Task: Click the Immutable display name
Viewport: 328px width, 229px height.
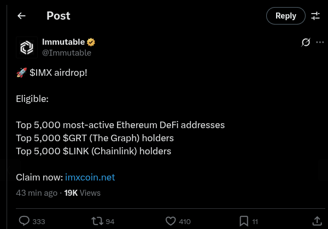Action: click(x=63, y=42)
